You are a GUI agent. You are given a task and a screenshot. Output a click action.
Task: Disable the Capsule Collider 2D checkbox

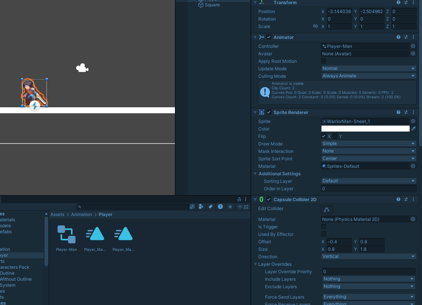tap(269, 199)
